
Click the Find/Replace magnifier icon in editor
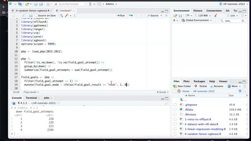[61, 16]
